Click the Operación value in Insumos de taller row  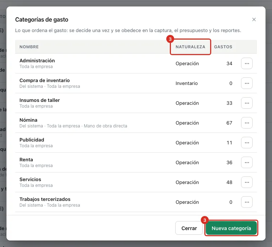click(x=187, y=103)
